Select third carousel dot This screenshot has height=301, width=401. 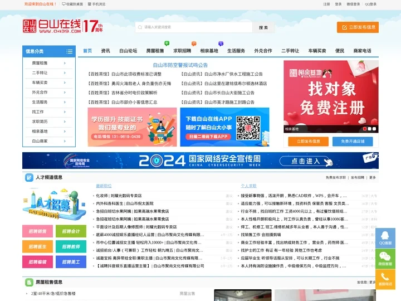[x=374, y=129]
